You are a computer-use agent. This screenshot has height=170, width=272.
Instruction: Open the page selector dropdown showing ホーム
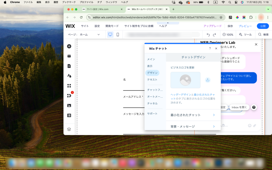tap(90, 35)
